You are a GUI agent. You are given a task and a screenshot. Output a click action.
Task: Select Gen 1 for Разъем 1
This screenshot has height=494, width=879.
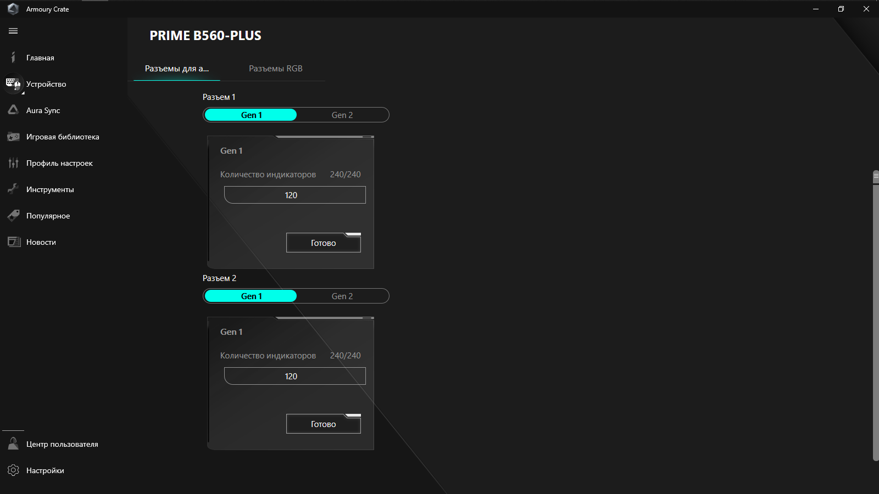[251, 115]
